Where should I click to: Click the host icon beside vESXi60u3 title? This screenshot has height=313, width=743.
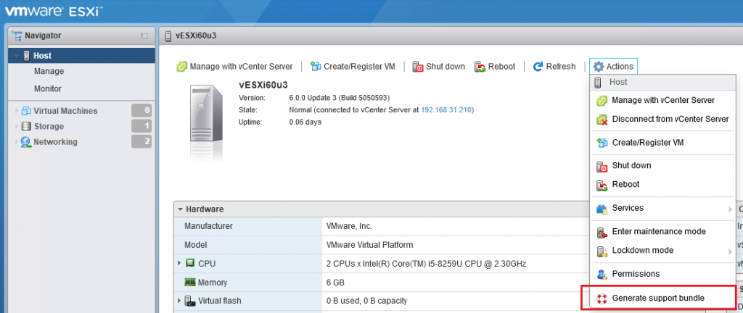point(168,36)
